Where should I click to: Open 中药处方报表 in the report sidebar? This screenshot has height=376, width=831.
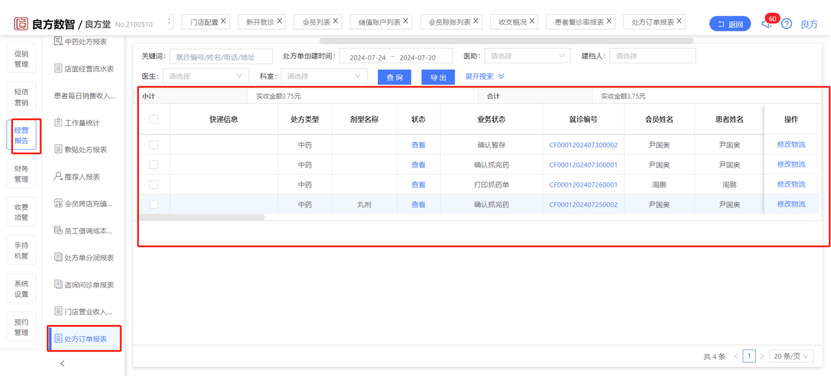[x=84, y=41]
